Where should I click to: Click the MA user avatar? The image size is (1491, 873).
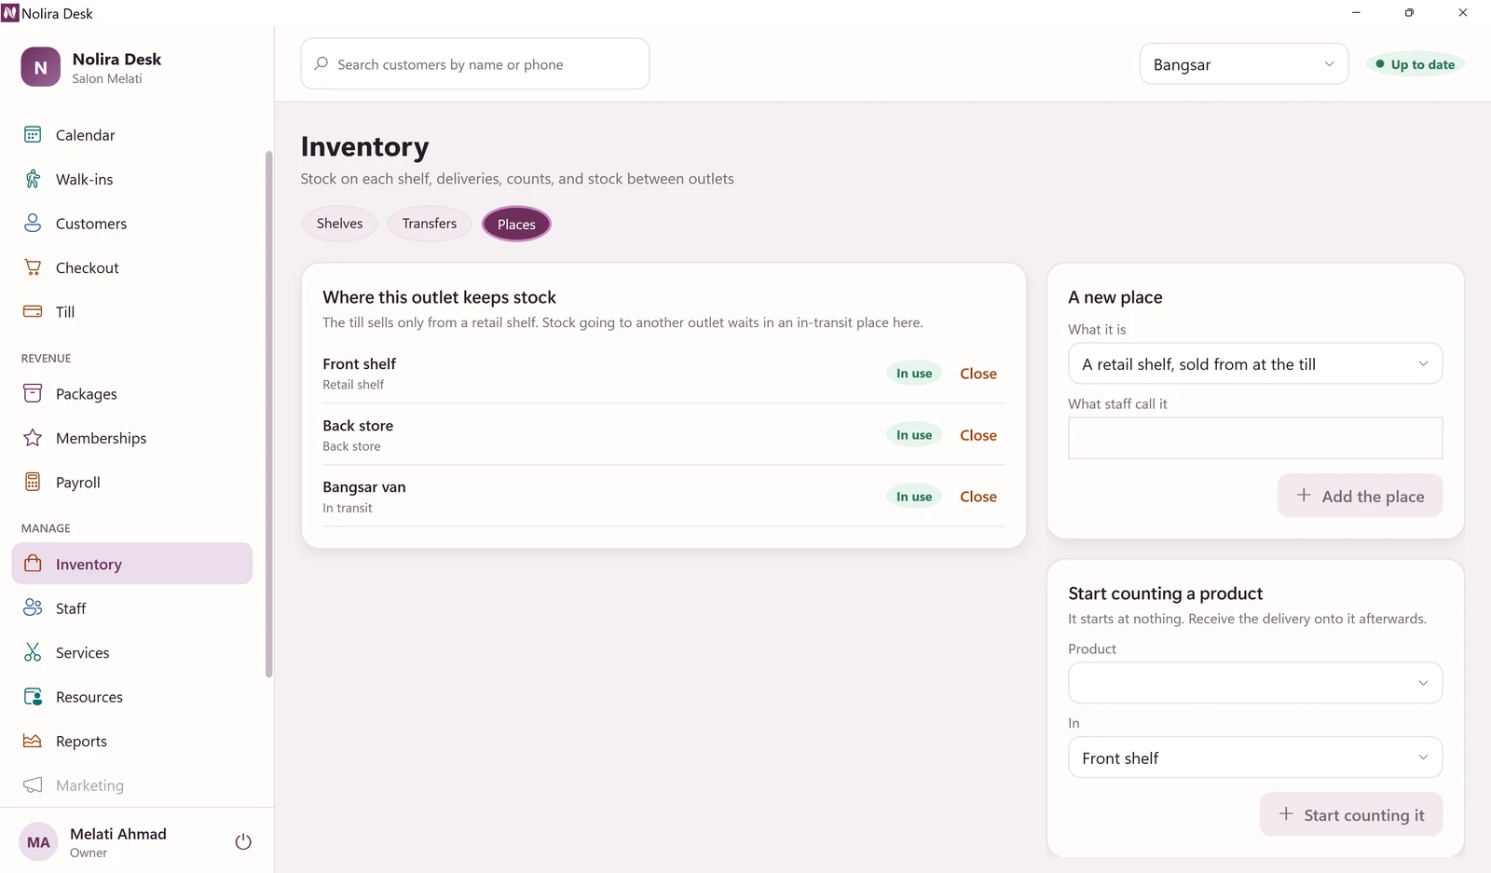(38, 842)
